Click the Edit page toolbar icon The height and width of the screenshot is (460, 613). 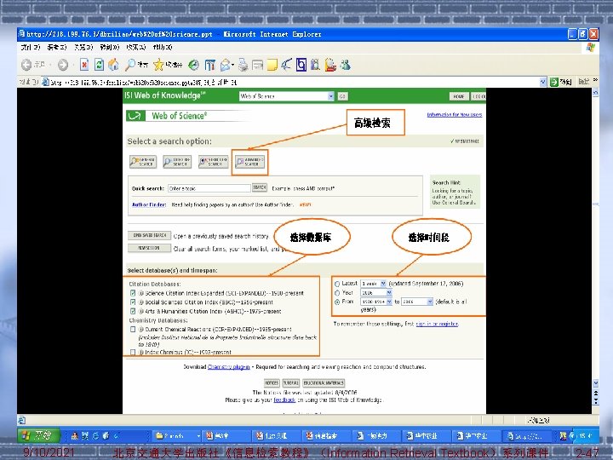(257, 65)
